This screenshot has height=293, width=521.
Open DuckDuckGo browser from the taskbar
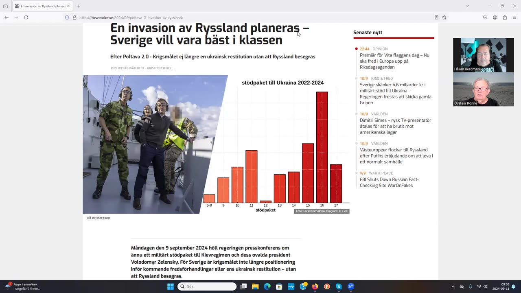click(x=327, y=286)
